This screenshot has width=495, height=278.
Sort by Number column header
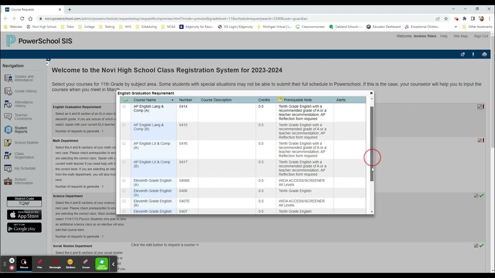pos(186,100)
